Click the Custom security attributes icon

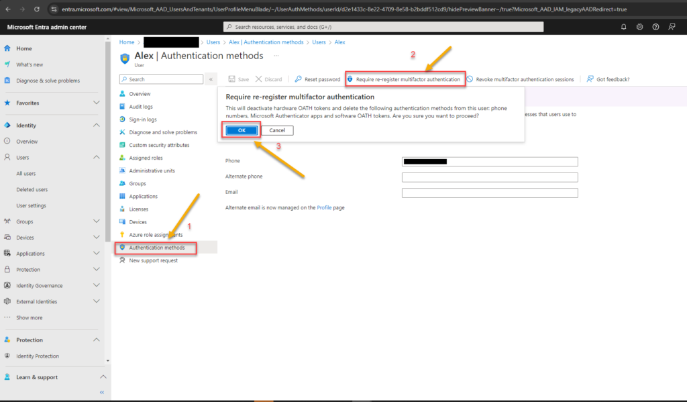coord(122,145)
